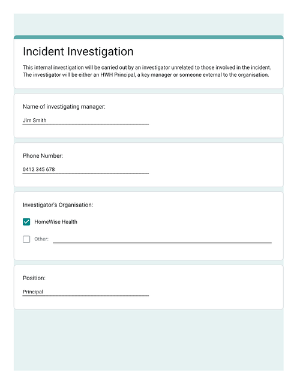Click the pale background below Position card
Viewport: 297px width, 384px height.
point(149,340)
